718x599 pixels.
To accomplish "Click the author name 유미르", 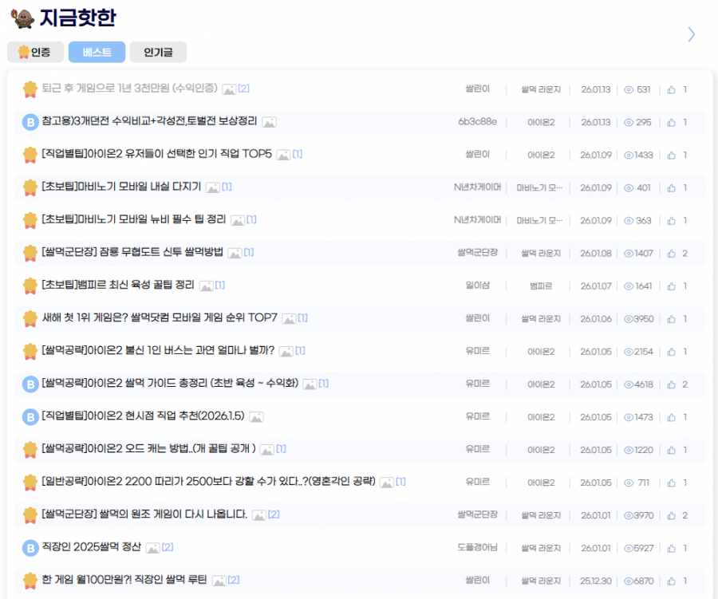I will point(477,351).
